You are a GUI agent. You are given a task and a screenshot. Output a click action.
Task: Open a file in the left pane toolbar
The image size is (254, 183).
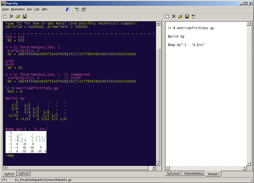(18, 17)
